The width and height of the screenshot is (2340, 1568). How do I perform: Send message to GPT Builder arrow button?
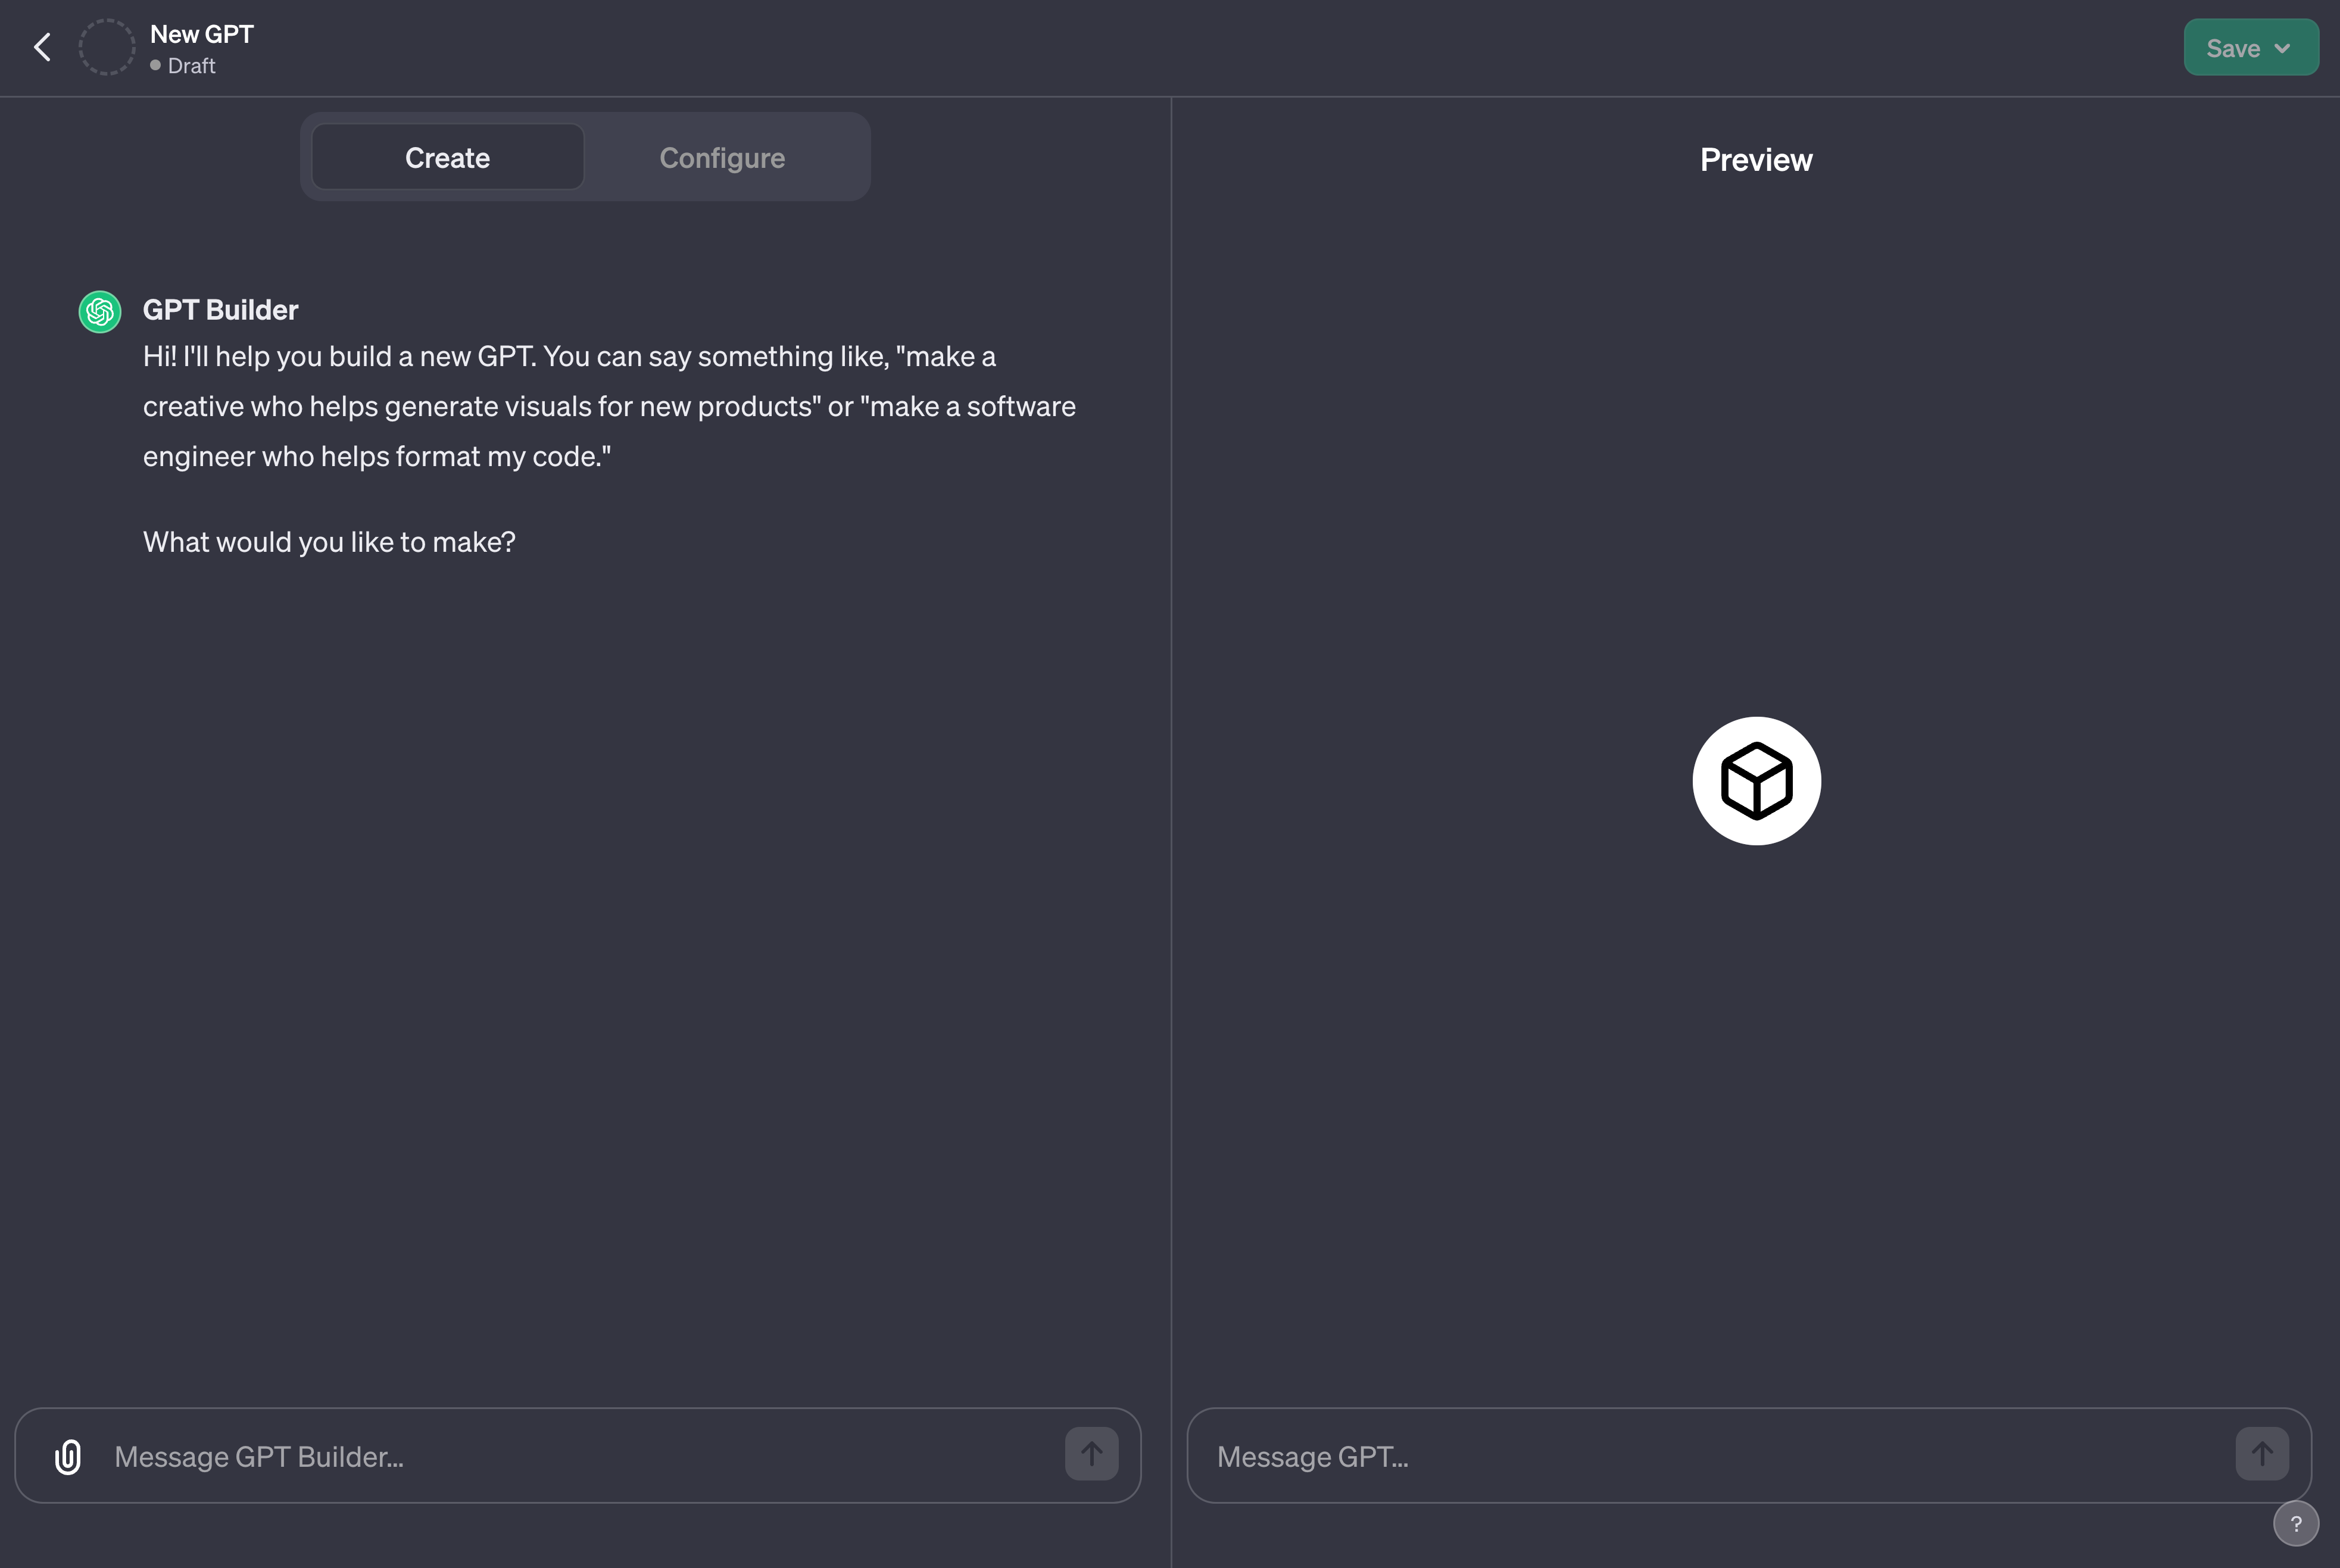pyautogui.click(x=1091, y=1453)
